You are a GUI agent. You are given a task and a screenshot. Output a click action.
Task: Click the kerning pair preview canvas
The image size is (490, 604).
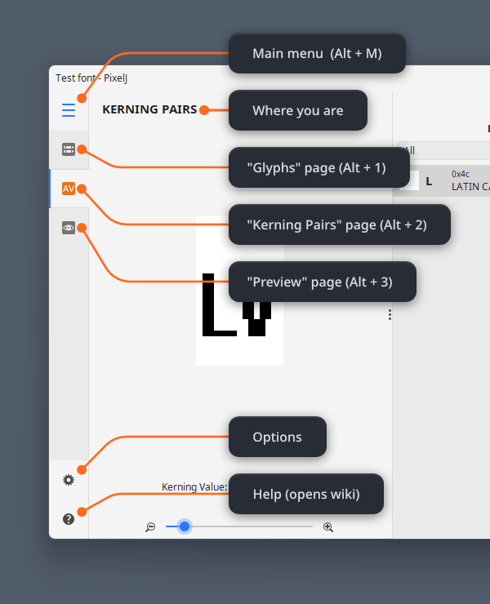(x=239, y=291)
